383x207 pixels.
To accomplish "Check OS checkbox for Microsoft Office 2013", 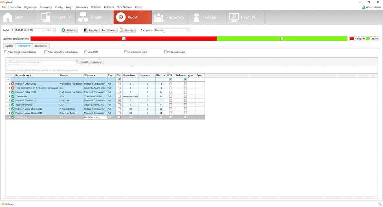I will (119, 84).
